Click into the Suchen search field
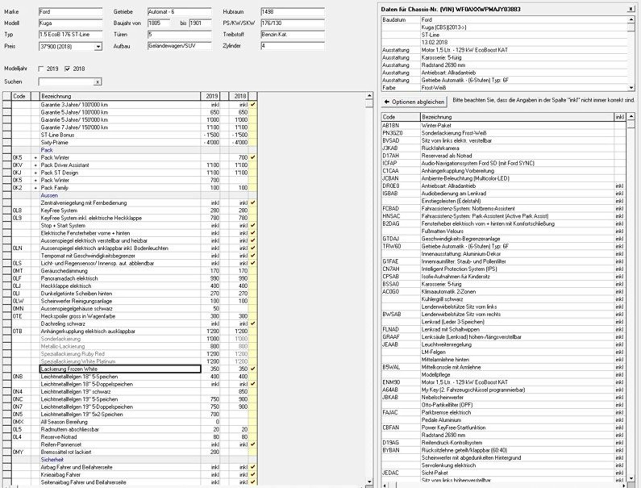 66,82
